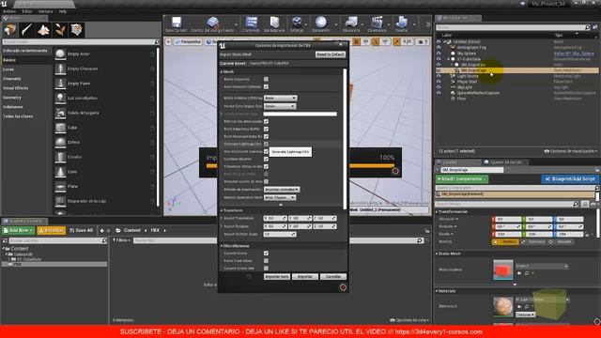Open the Help menu
601x338 pixels.
point(63,11)
